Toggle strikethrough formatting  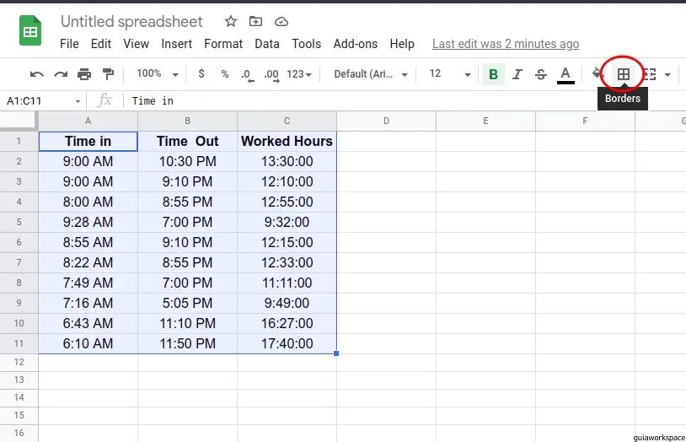tap(541, 74)
